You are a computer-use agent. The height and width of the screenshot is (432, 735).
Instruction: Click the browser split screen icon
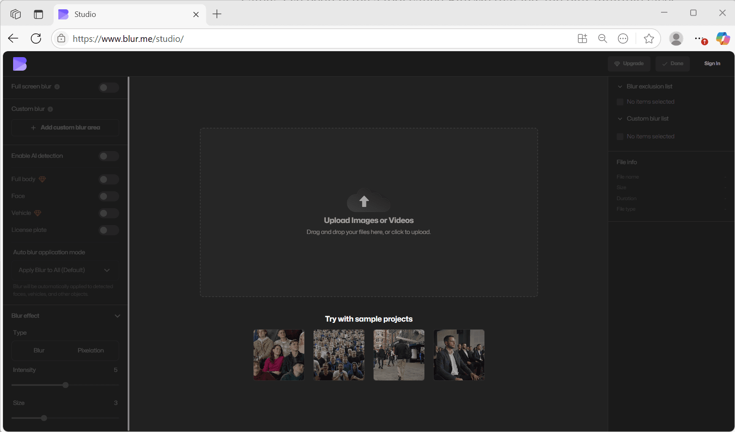tap(38, 14)
